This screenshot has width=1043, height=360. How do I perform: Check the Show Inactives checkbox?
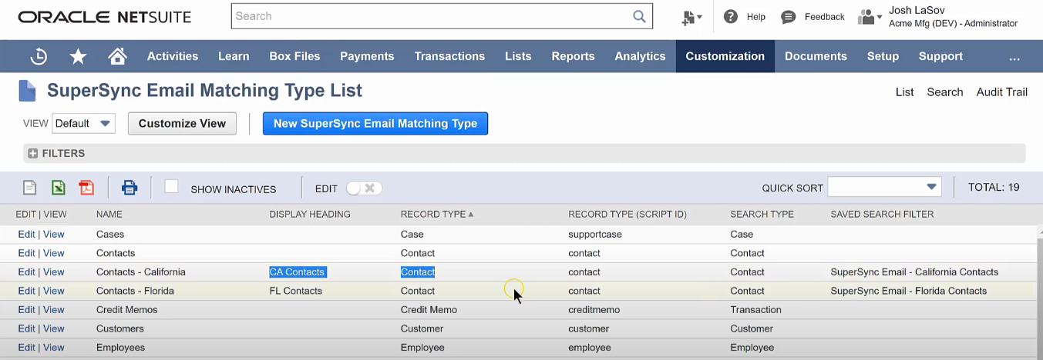click(x=171, y=186)
